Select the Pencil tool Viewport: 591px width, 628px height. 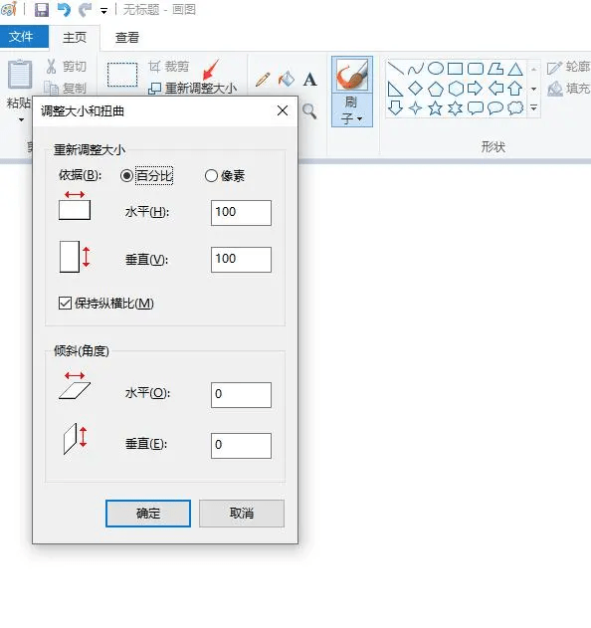[263, 80]
